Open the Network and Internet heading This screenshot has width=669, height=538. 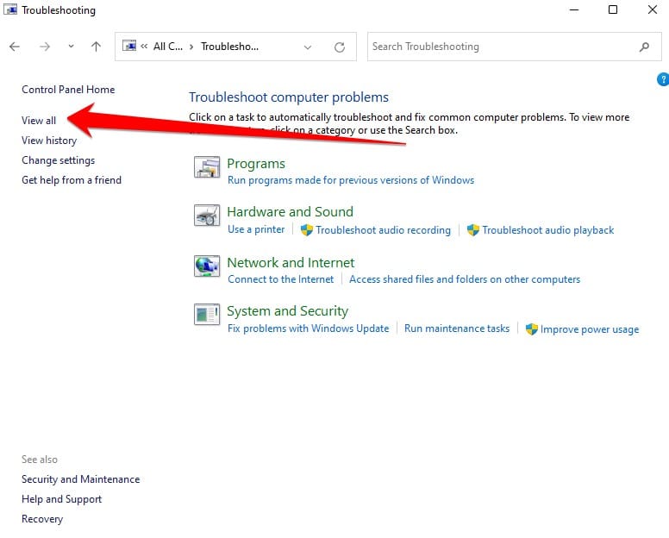(291, 263)
